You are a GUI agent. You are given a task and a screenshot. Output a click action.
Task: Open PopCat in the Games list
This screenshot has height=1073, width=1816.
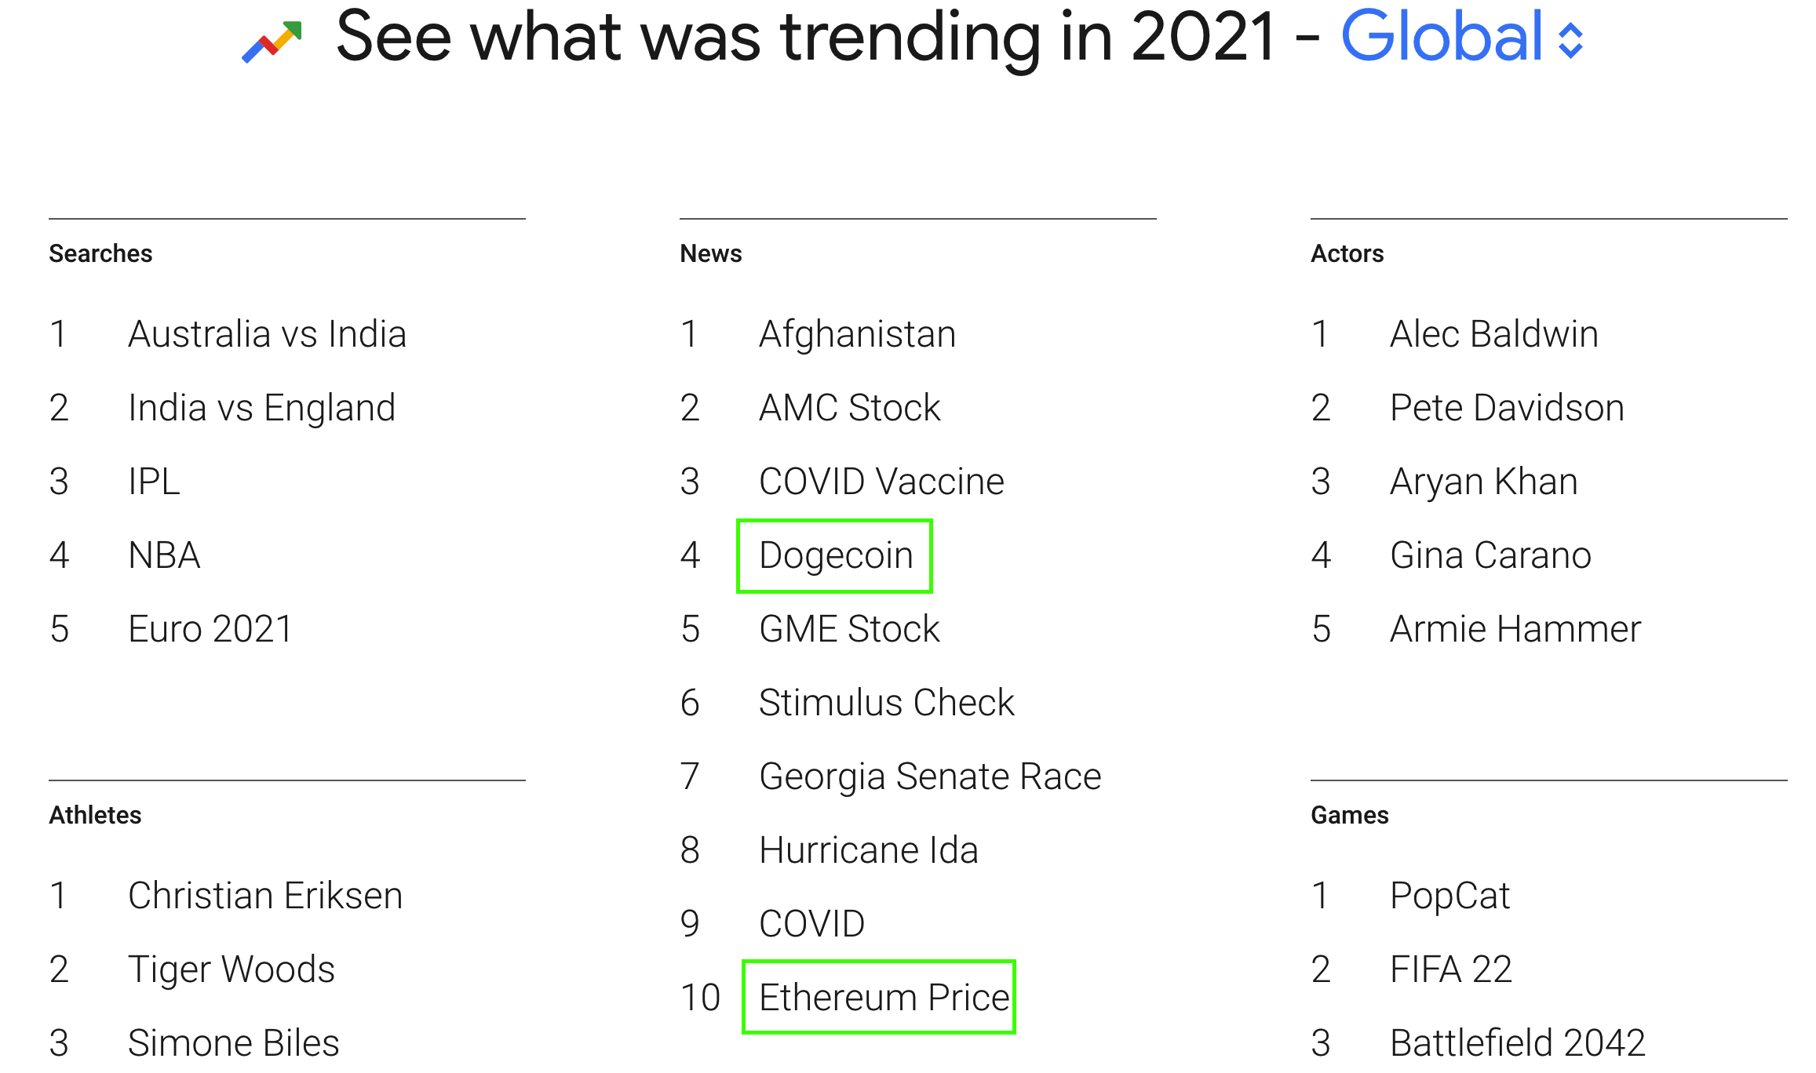(x=1450, y=896)
